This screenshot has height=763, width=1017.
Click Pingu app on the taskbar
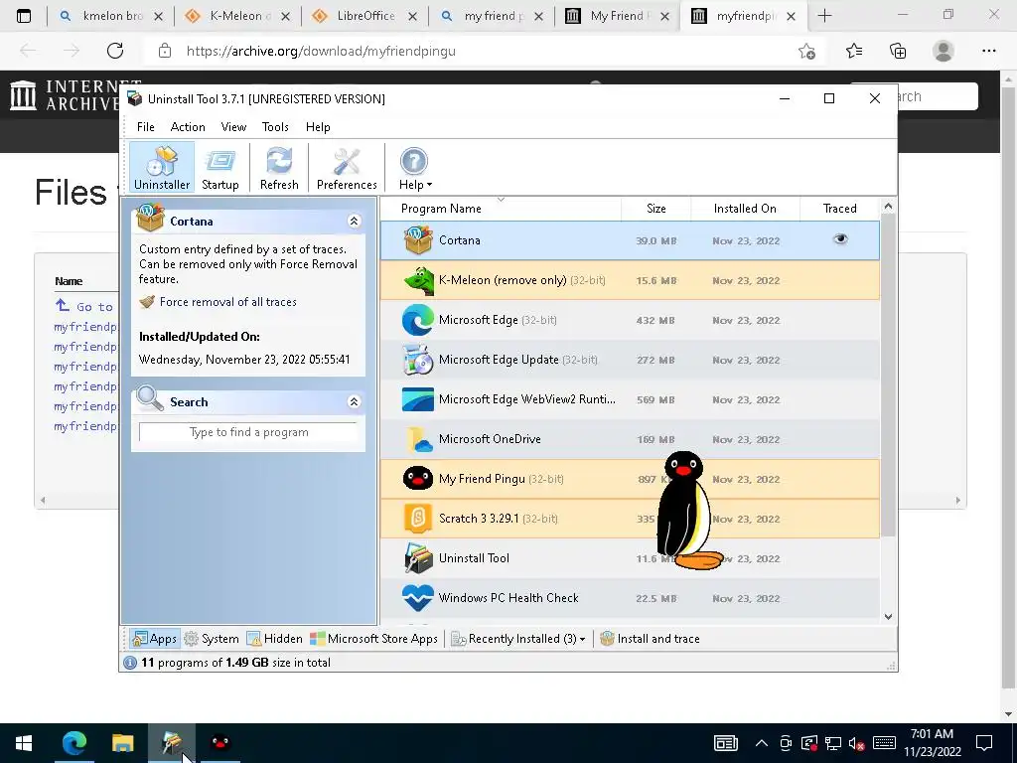pyautogui.click(x=220, y=743)
